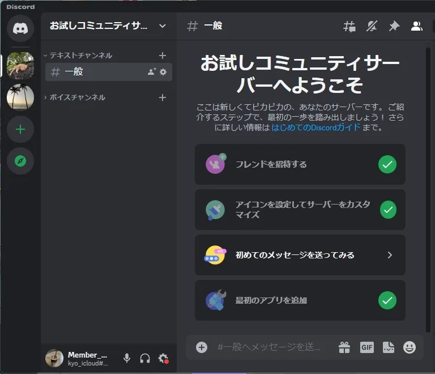Viewport: 435px width, 374px height.
Task: Click the アイコンを設定してサーバーをカスタマイズ card
Action: (300, 210)
